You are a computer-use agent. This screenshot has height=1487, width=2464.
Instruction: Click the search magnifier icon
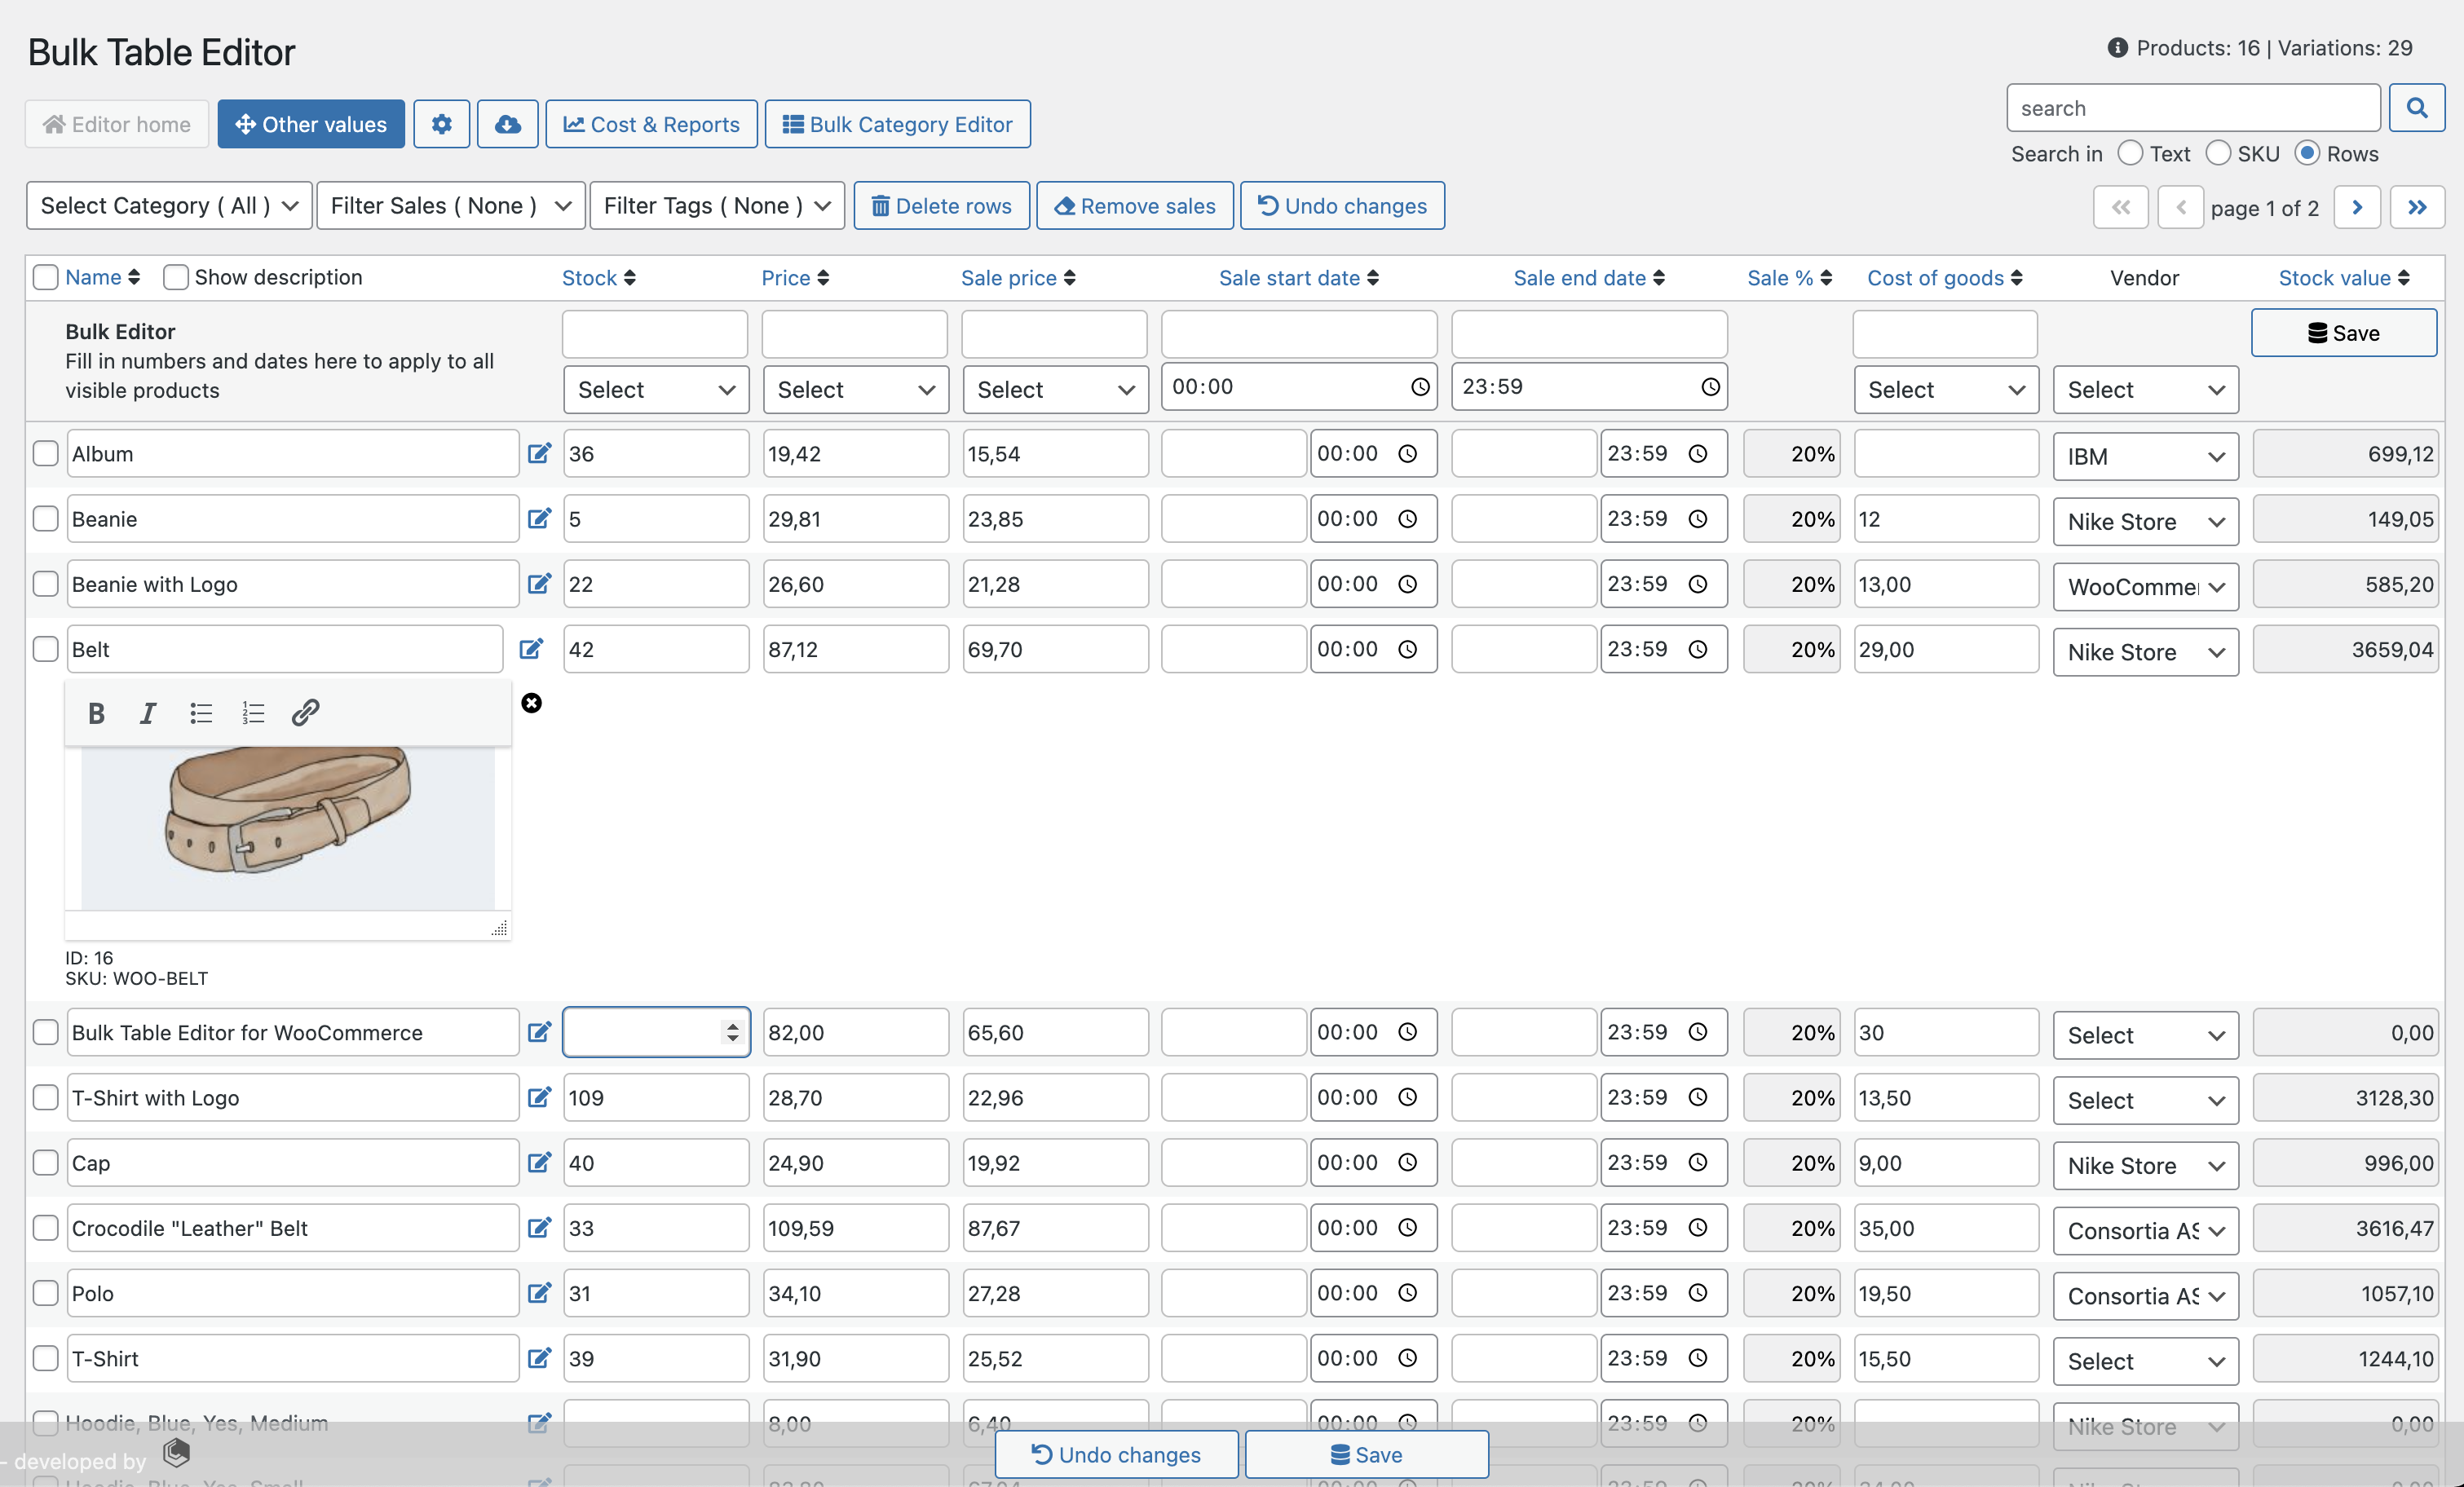tap(2417, 107)
